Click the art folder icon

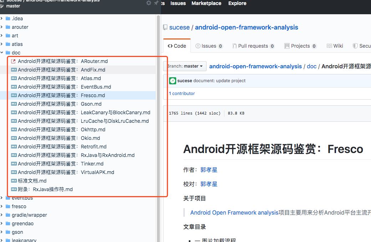(8, 36)
